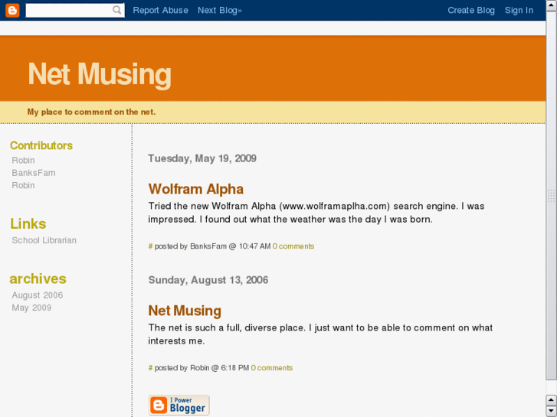Click the search magnifier icon
Image resolution: width=557 pixels, height=417 pixels.
coord(117,10)
